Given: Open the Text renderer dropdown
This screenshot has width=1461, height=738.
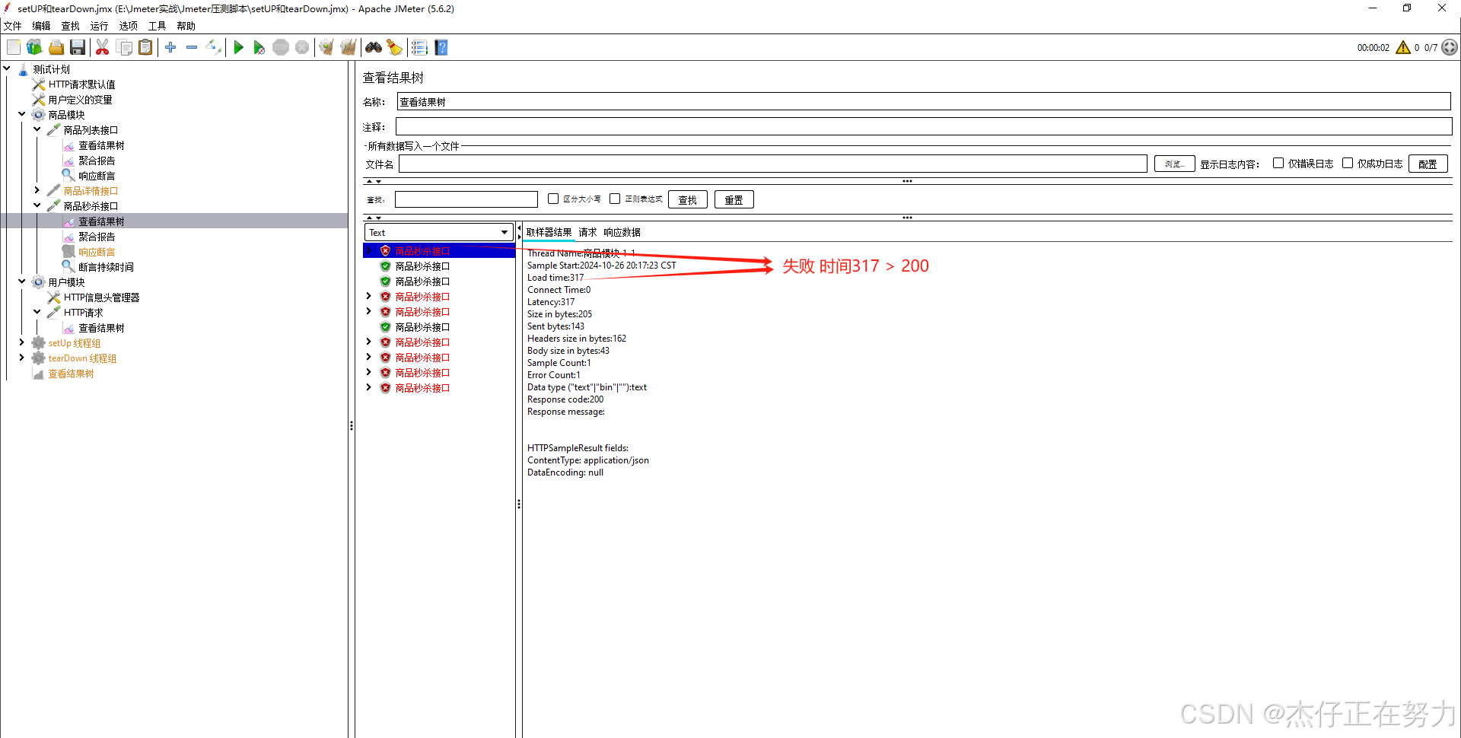Looking at the screenshot, I should click(x=439, y=232).
